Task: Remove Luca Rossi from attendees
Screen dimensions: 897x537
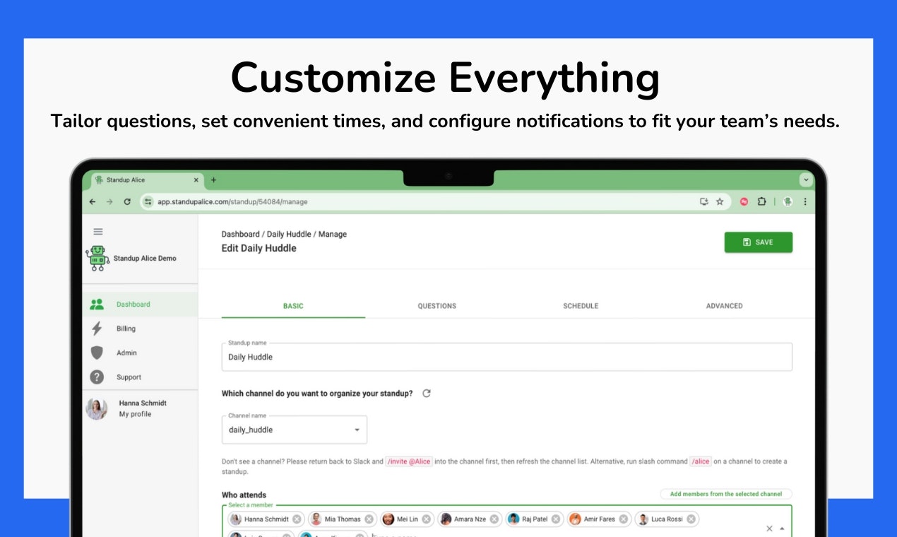Action: pos(691,519)
